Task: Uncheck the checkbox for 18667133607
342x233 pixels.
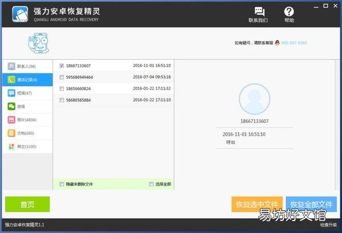Action: coord(62,66)
